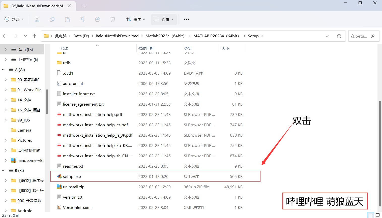Screen dimensions: 382x218
Task: Expand the Pictures folder node
Action: pos(6,140)
